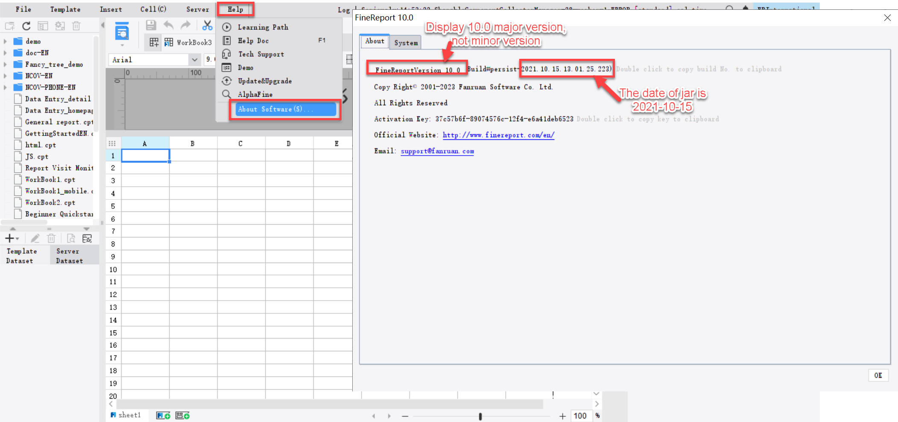898x422 pixels.
Task: Click column header B
Action: click(193, 143)
